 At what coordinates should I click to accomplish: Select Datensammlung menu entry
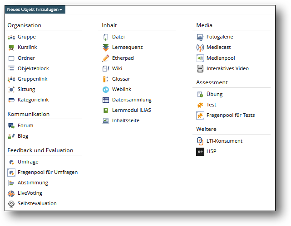[x=132, y=100]
